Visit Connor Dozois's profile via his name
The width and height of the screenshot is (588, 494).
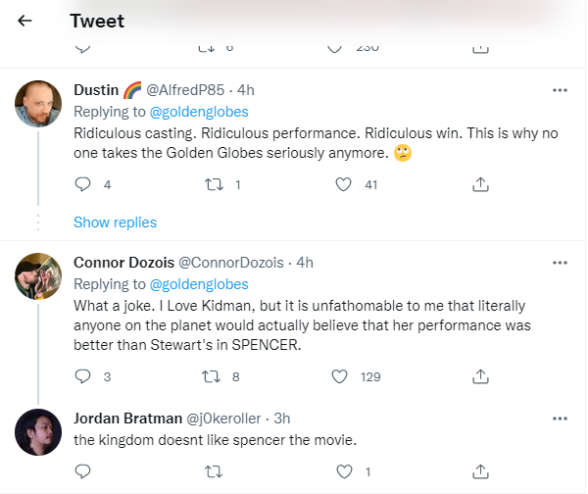click(x=122, y=263)
